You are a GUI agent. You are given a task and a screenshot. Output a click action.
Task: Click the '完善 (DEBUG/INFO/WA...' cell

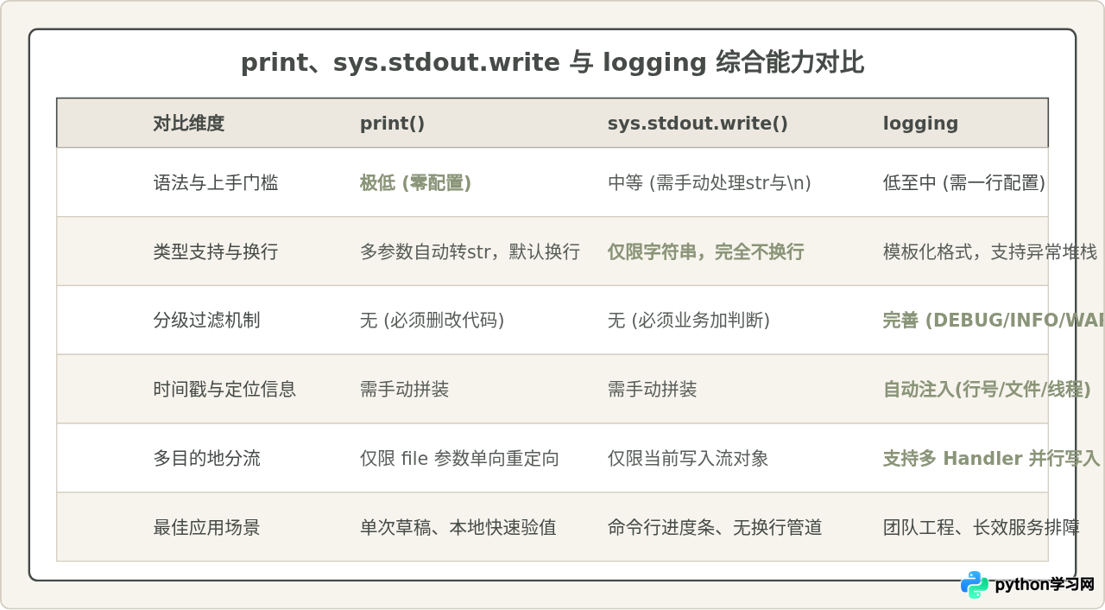tap(994, 321)
